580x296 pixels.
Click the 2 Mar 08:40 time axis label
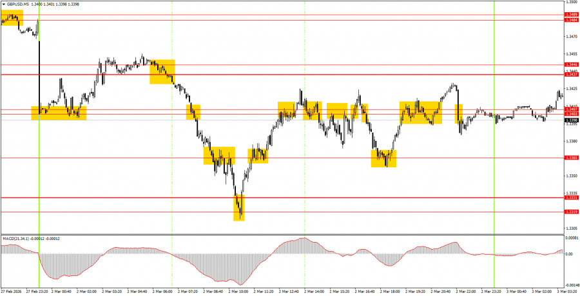point(214,291)
